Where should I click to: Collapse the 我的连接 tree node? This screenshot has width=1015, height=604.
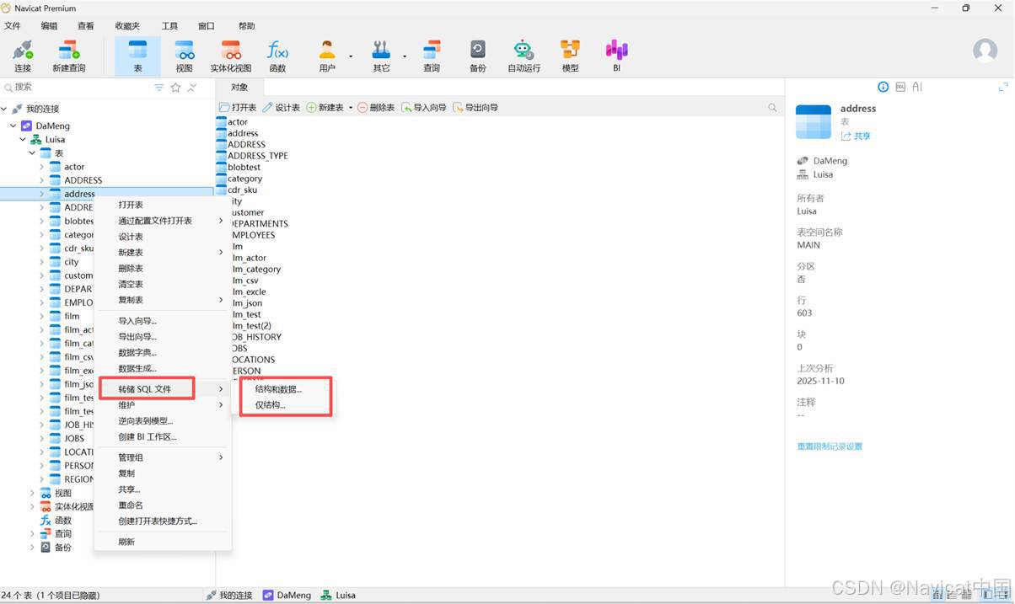coord(4,109)
